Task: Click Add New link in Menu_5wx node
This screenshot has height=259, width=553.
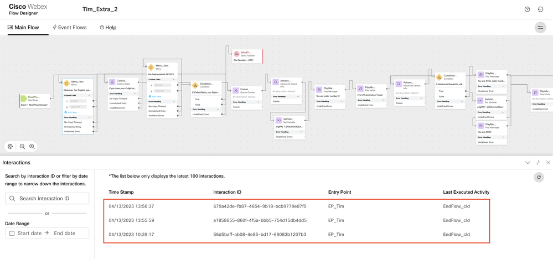Action: (x=154, y=96)
